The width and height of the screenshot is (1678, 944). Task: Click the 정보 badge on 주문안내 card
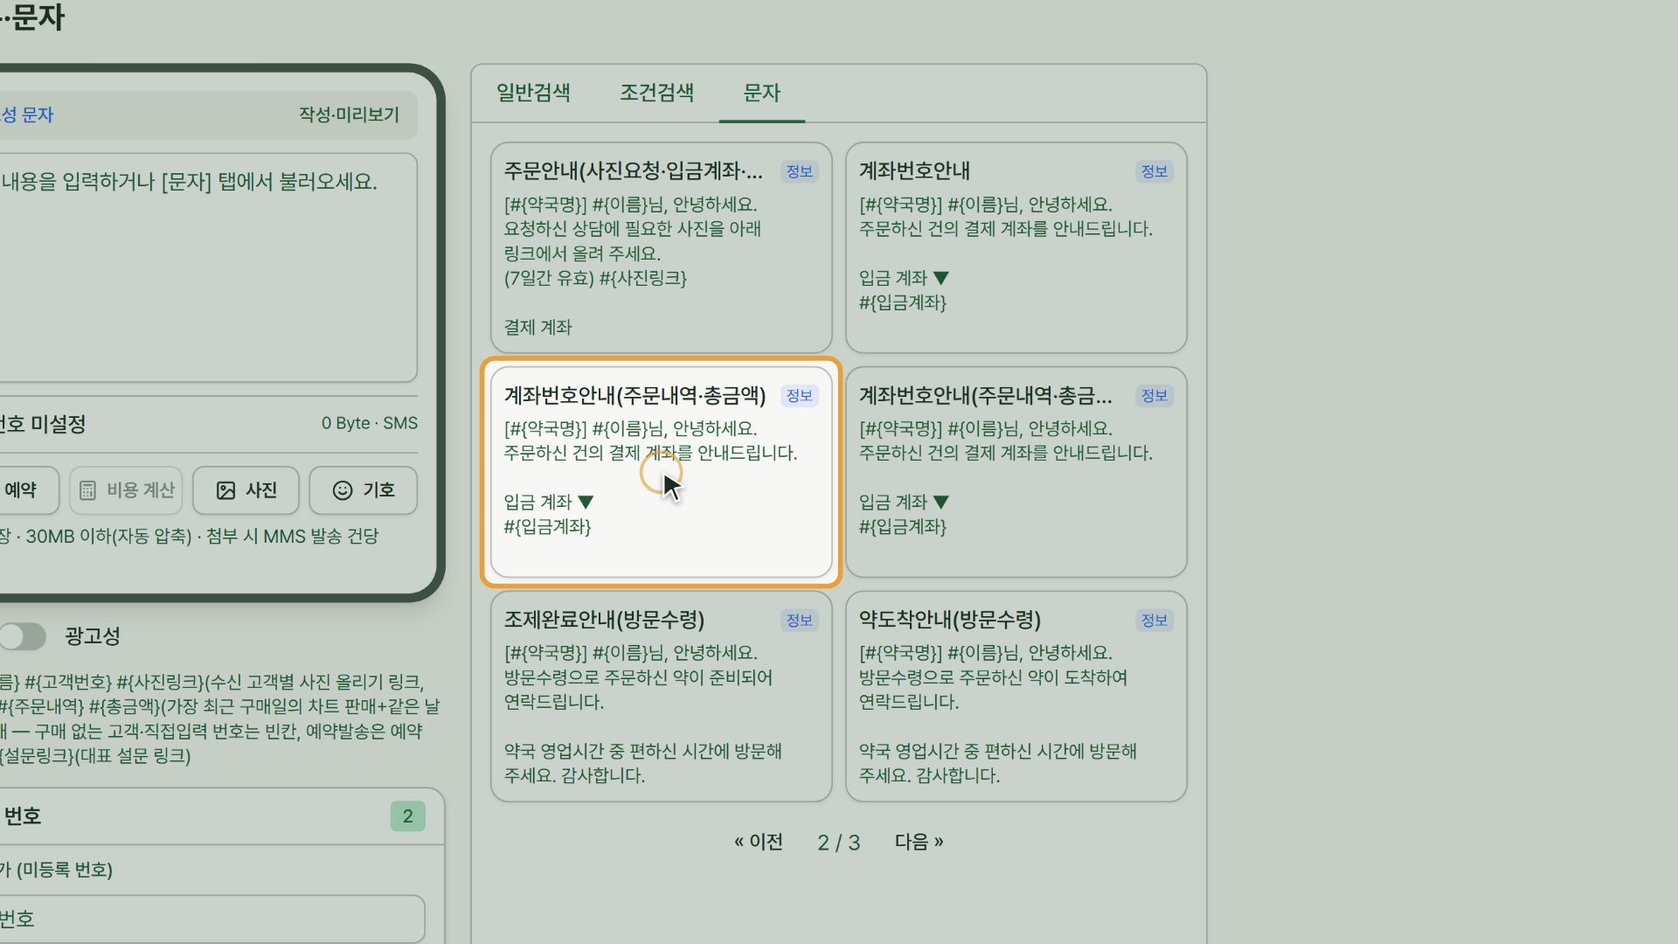click(800, 171)
